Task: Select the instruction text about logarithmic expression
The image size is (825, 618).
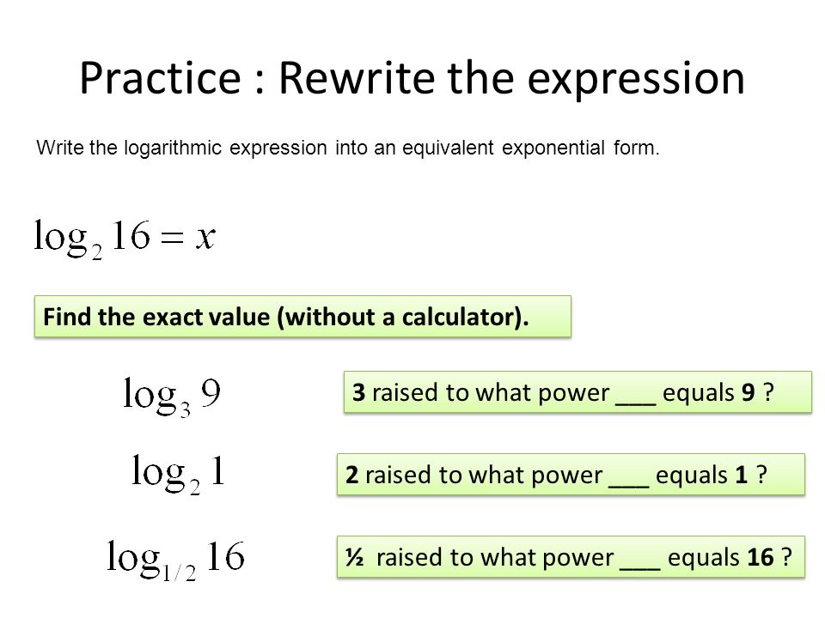Action: tap(348, 148)
